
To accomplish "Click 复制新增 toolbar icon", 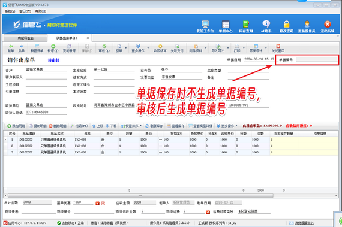I will [69, 49].
